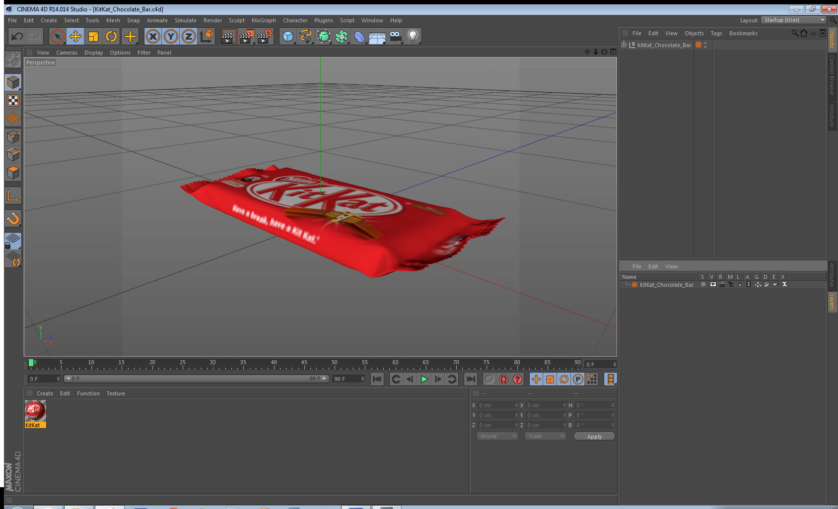
Task: Open the File menu
Action: [12, 20]
